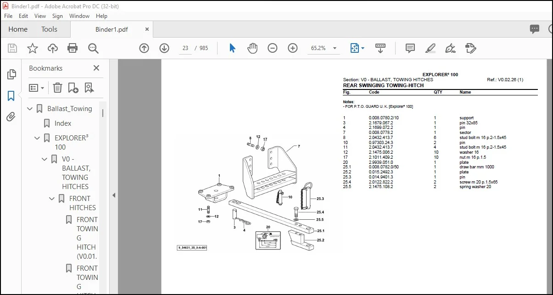
Task: Click the bookmarks panel scrollbar
Action: [103, 113]
